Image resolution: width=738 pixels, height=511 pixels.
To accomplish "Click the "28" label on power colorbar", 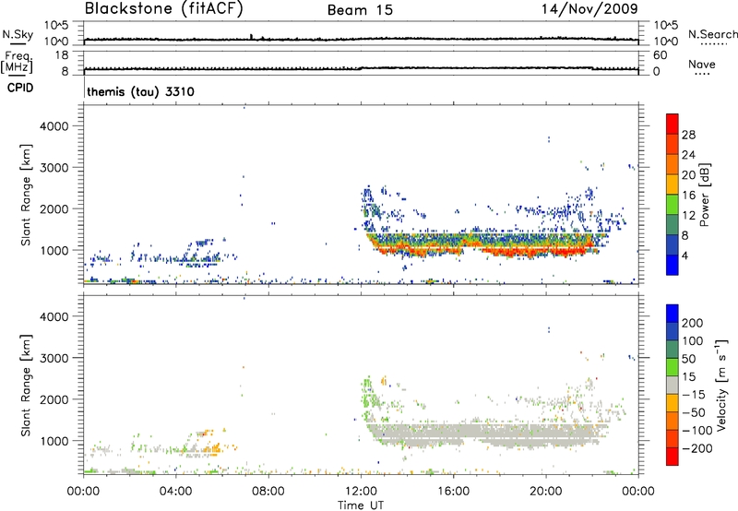I will tap(688, 135).
